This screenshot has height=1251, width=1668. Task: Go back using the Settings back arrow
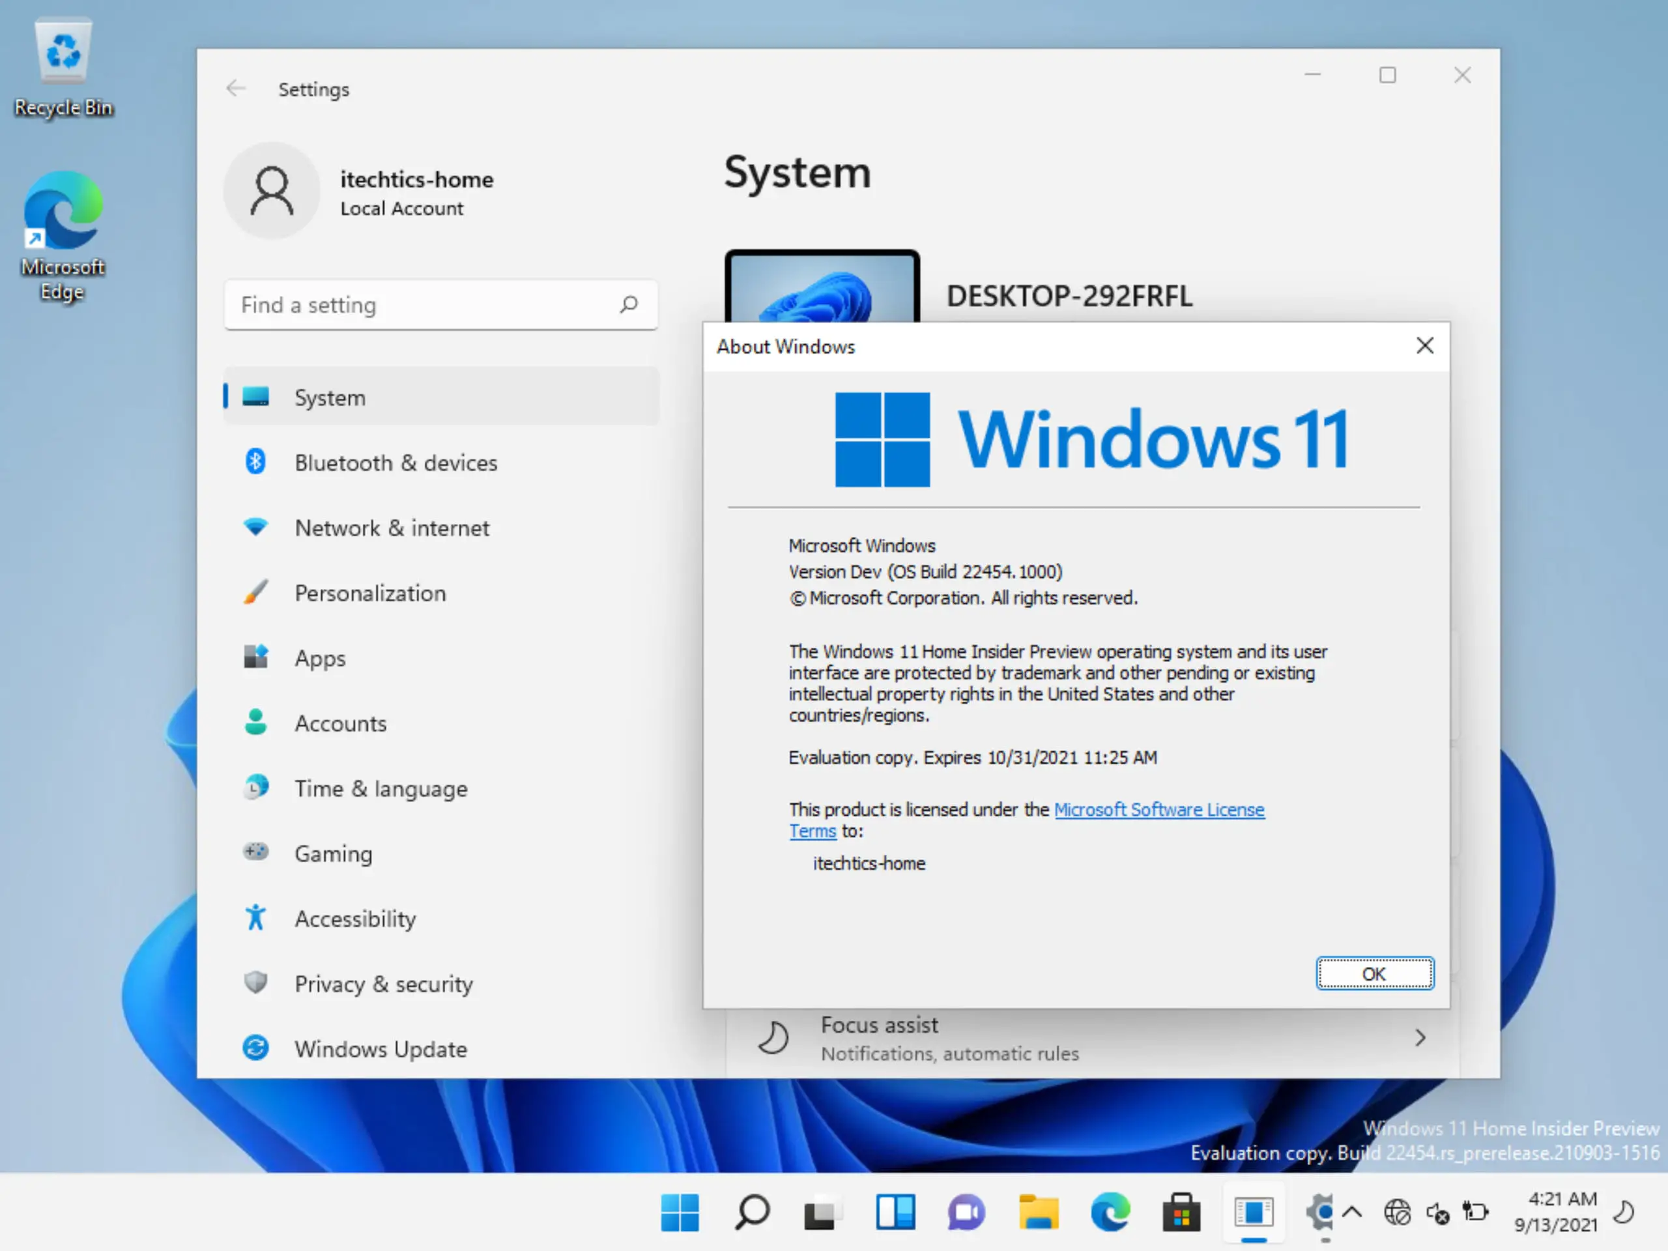(x=236, y=89)
